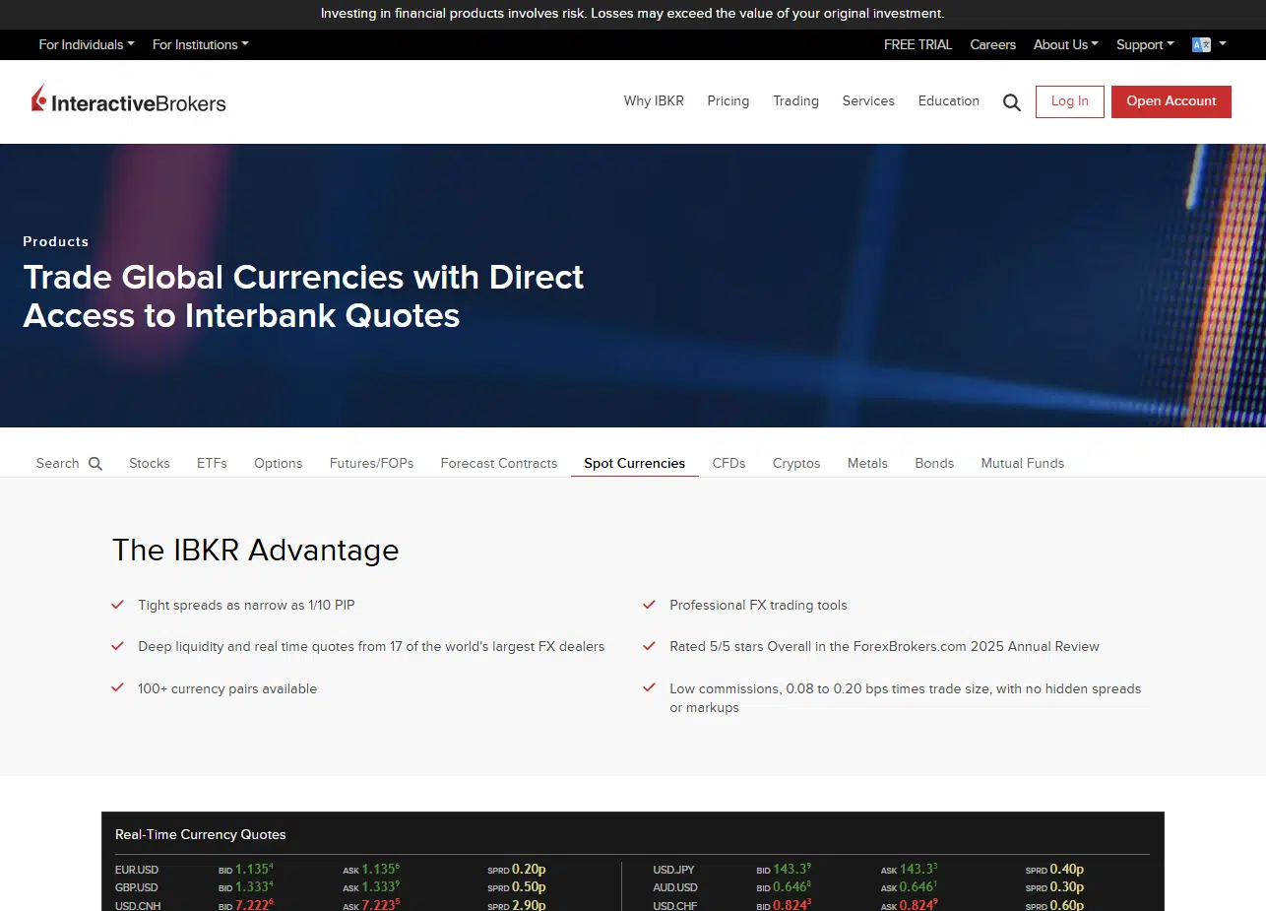Click 'Rated 5/5 stars Overall' text
This screenshot has width=1266, height=911.
884,647
